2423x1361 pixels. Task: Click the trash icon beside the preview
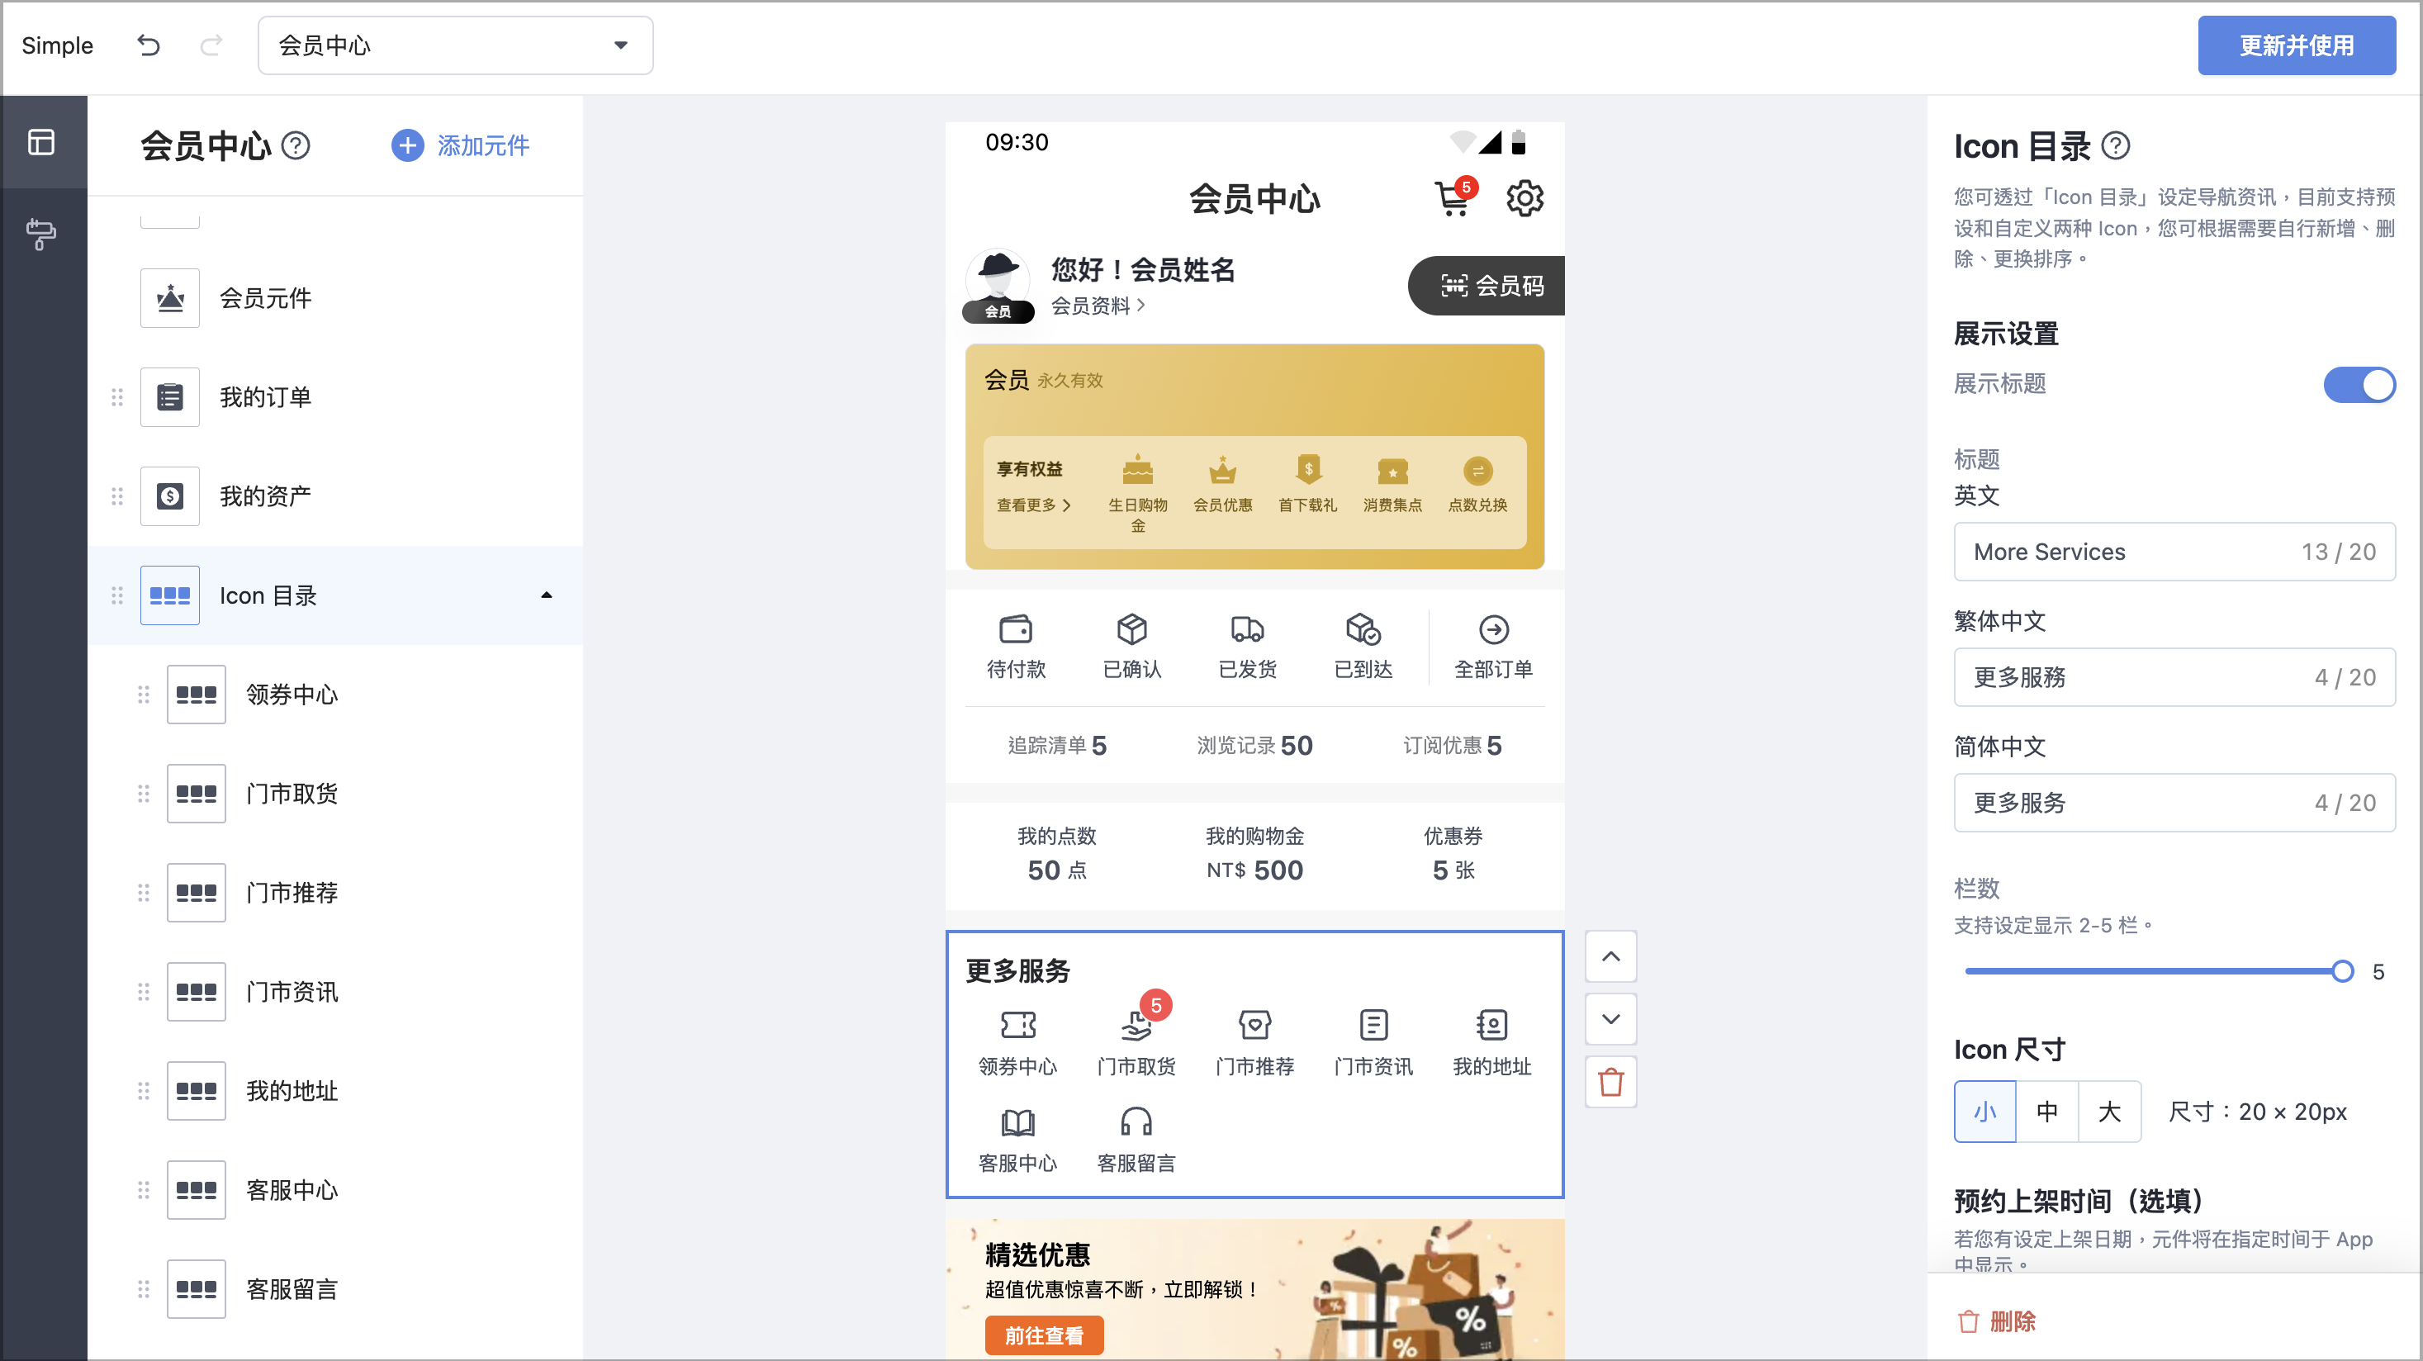tap(1610, 1082)
